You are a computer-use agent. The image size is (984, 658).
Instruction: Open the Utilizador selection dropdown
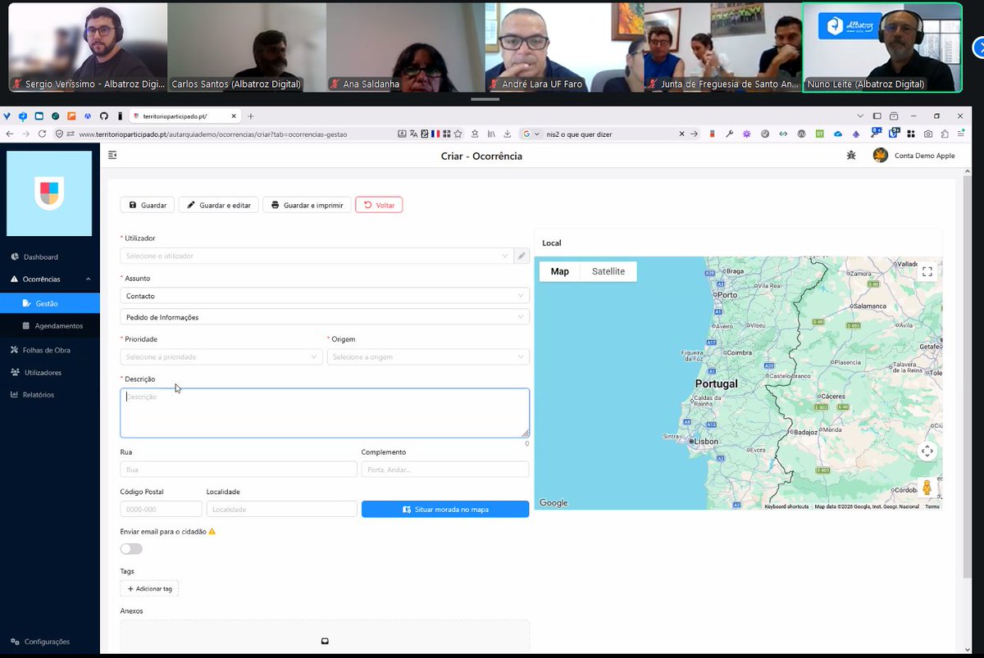[x=317, y=256]
